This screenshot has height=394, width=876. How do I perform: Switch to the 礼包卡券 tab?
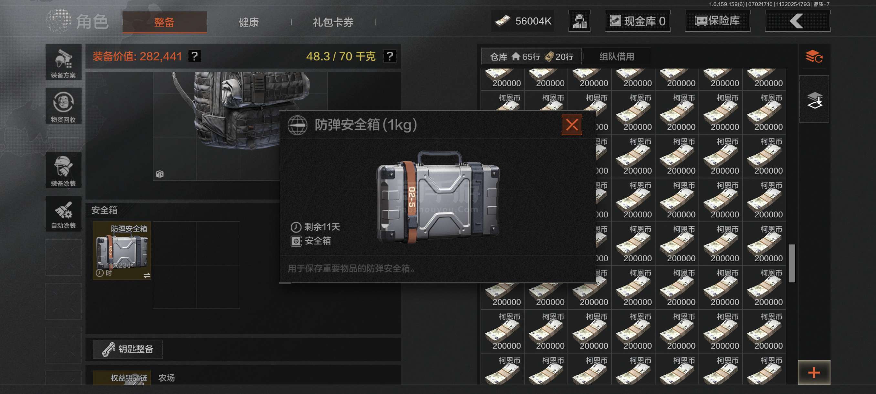333,22
